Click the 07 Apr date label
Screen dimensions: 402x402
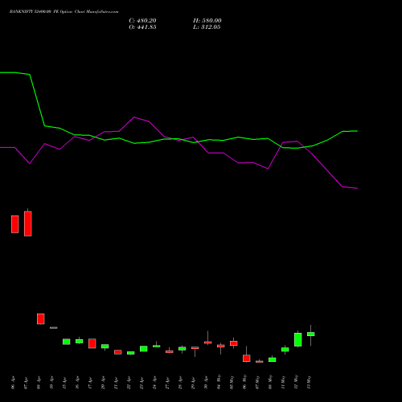tap(27, 383)
